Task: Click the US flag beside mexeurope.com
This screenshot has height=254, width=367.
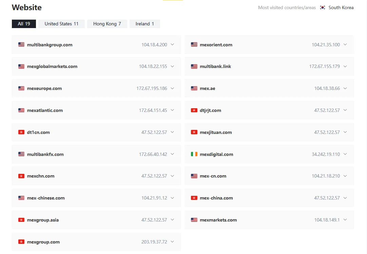Action: pos(21,89)
